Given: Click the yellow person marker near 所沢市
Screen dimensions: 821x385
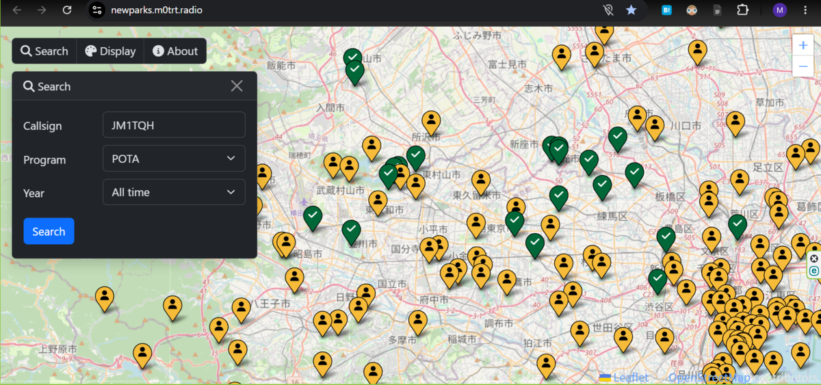Looking at the screenshot, I should point(431,123).
